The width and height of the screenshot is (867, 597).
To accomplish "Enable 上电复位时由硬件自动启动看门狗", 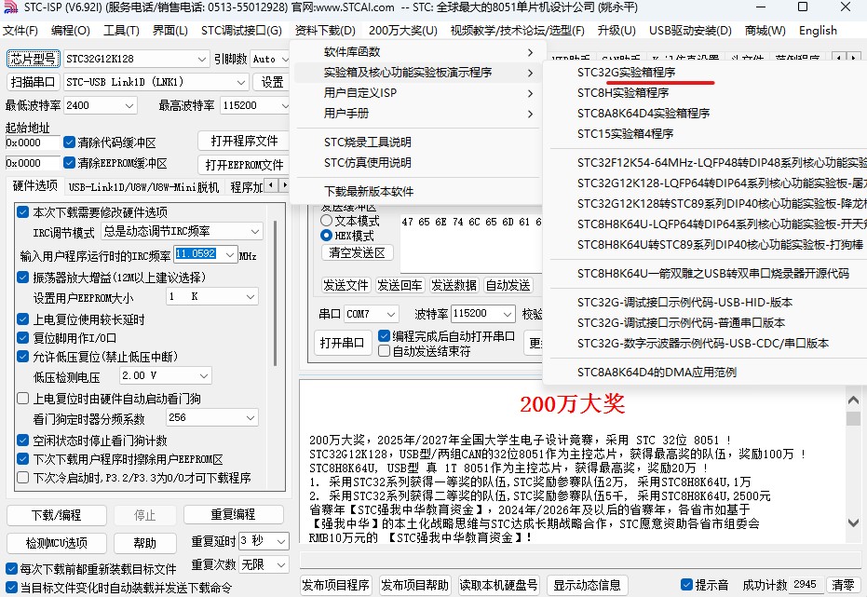I will click(x=22, y=398).
